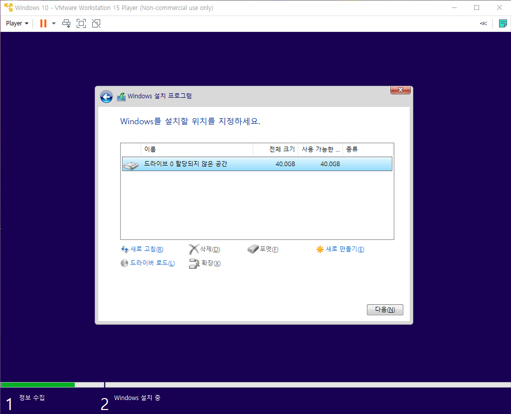Click the 새로 만들기(E) link
The image size is (511, 414).
tap(345, 249)
